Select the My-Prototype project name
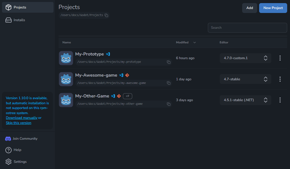The height and width of the screenshot is (169, 290). pyautogui.click(x=89, y=54)
